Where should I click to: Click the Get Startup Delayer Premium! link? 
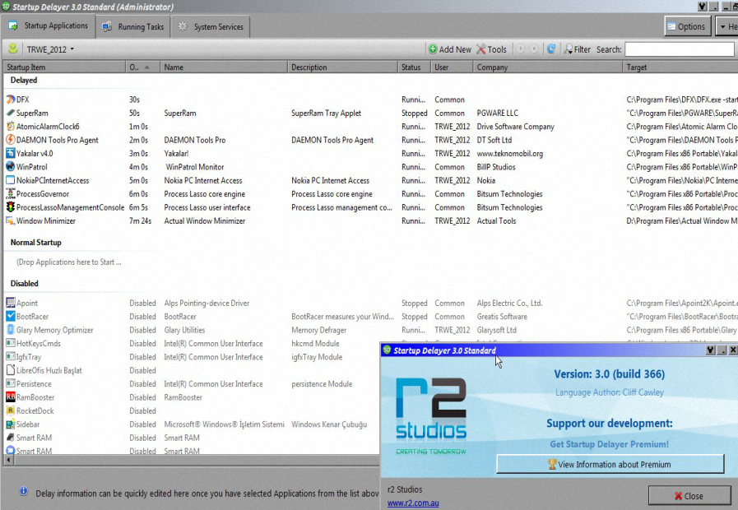pyautogui.click(x=609, y=444)
